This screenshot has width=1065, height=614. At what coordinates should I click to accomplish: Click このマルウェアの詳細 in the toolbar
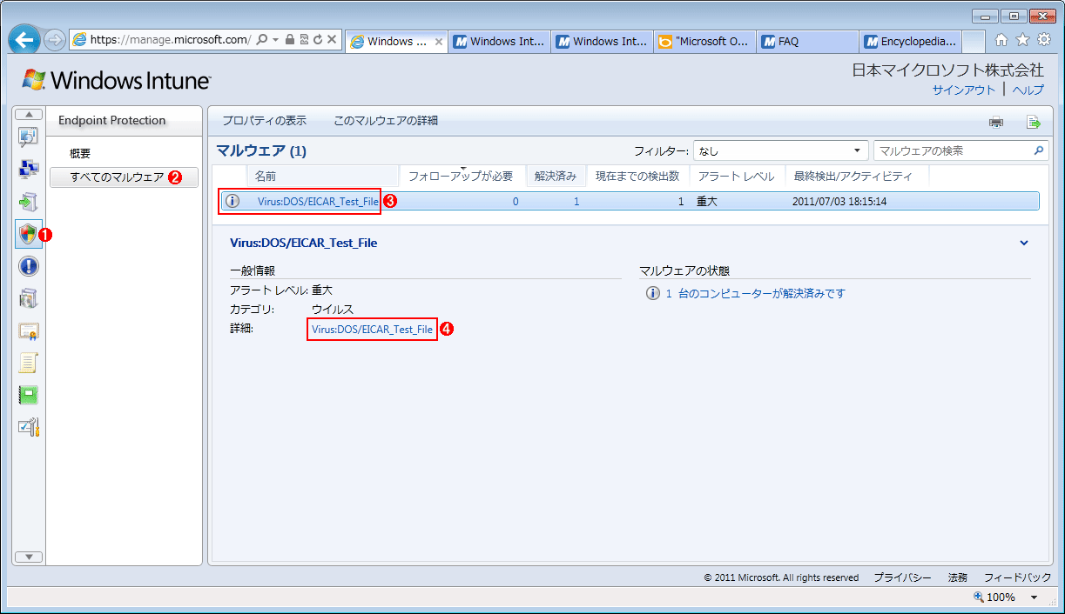[x=386, y=121]
